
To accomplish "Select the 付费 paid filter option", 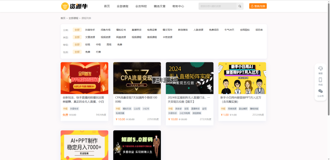I will coord(98,52).
